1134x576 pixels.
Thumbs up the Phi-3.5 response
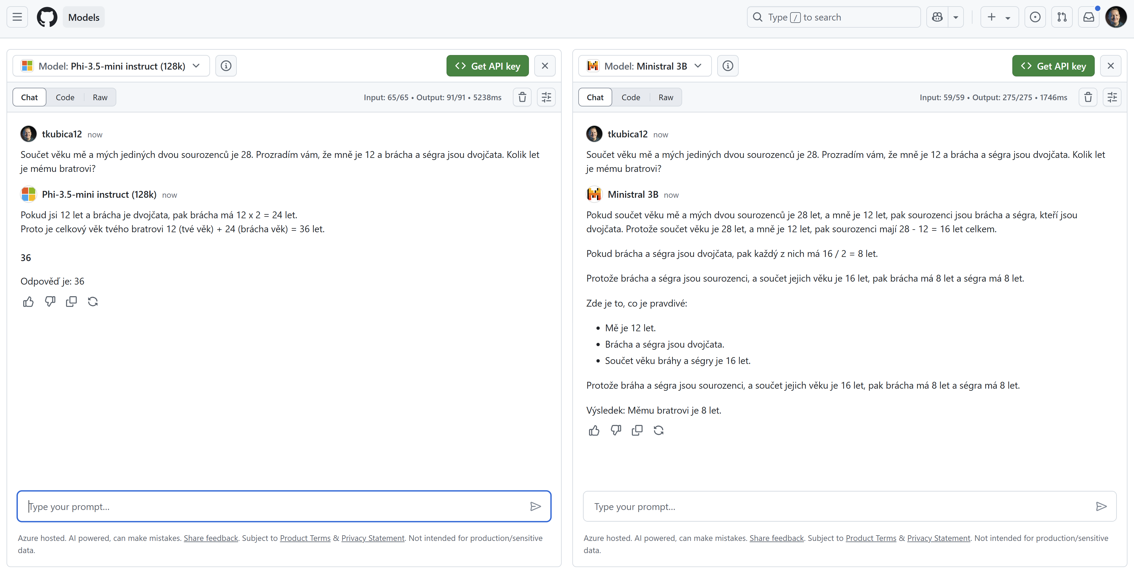coord(28,302)
